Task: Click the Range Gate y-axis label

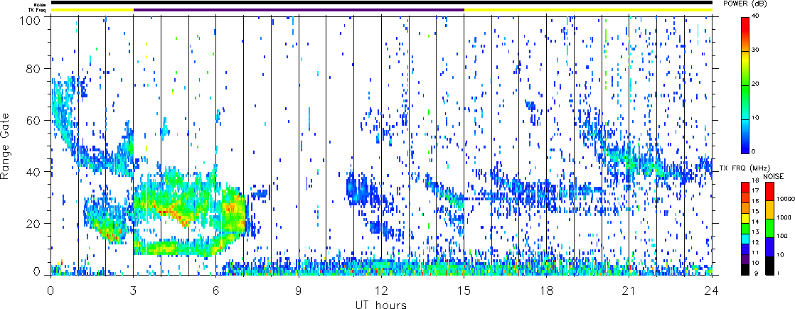Action: 6,146
